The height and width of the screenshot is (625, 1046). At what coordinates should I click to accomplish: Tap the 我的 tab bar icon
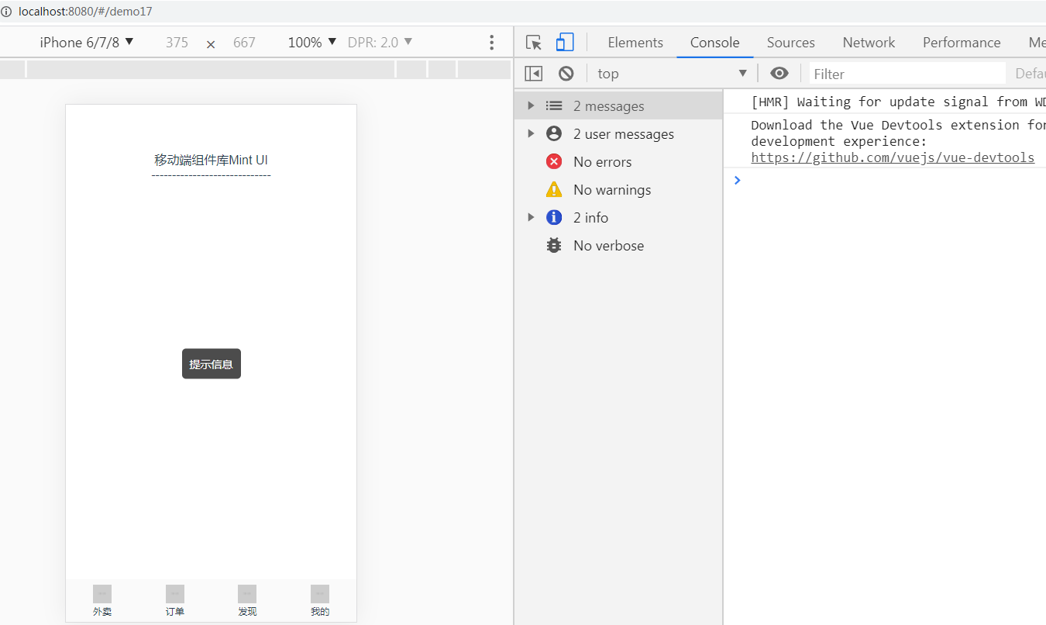click(x=320, y=594)
